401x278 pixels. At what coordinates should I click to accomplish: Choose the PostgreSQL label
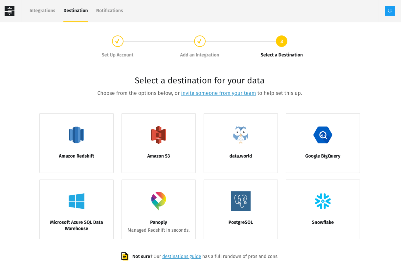coord(241,222)
